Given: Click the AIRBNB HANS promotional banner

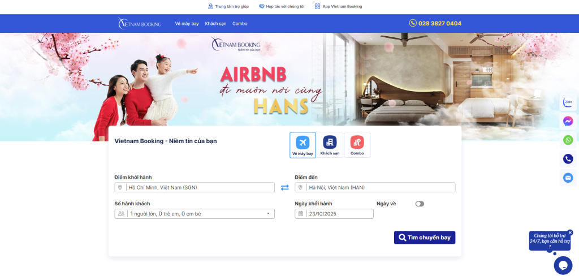Looking at the screenshot, I should pyautogui.click(x=289, y=87).
